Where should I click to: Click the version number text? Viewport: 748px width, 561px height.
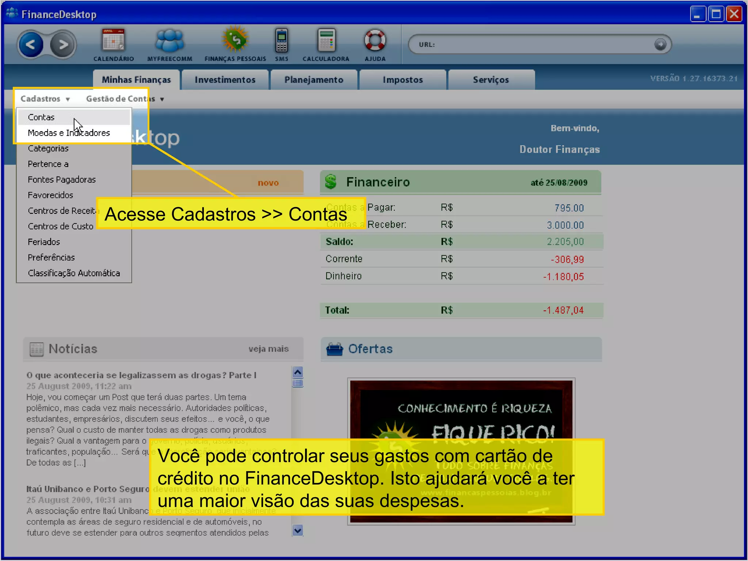pos(694,78)
